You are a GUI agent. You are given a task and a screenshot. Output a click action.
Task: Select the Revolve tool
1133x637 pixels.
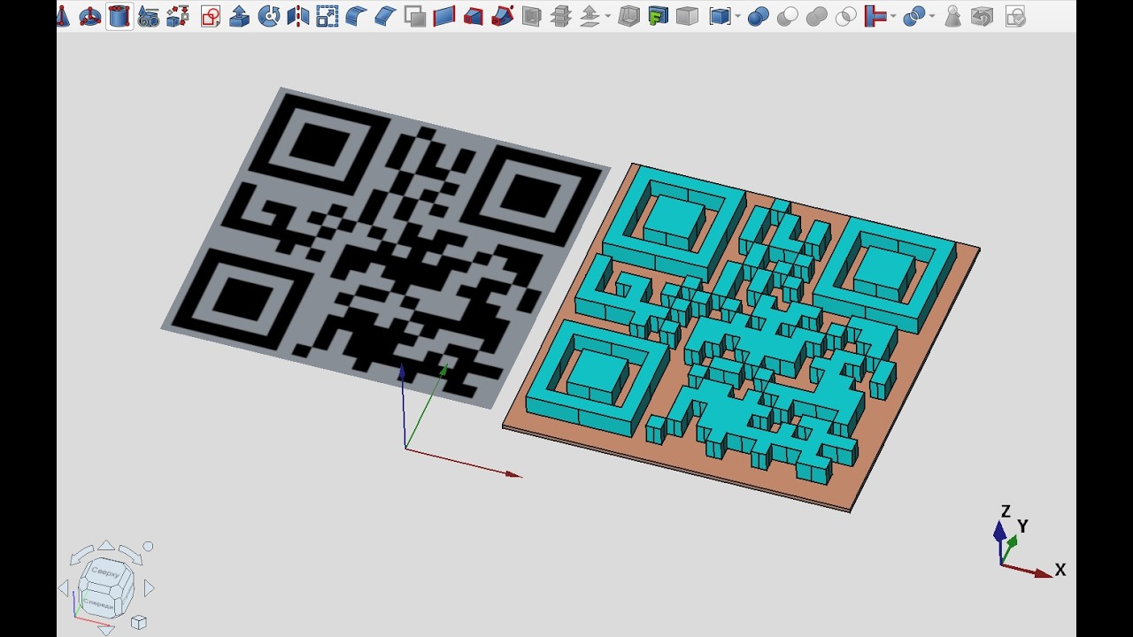coord(269,16)
